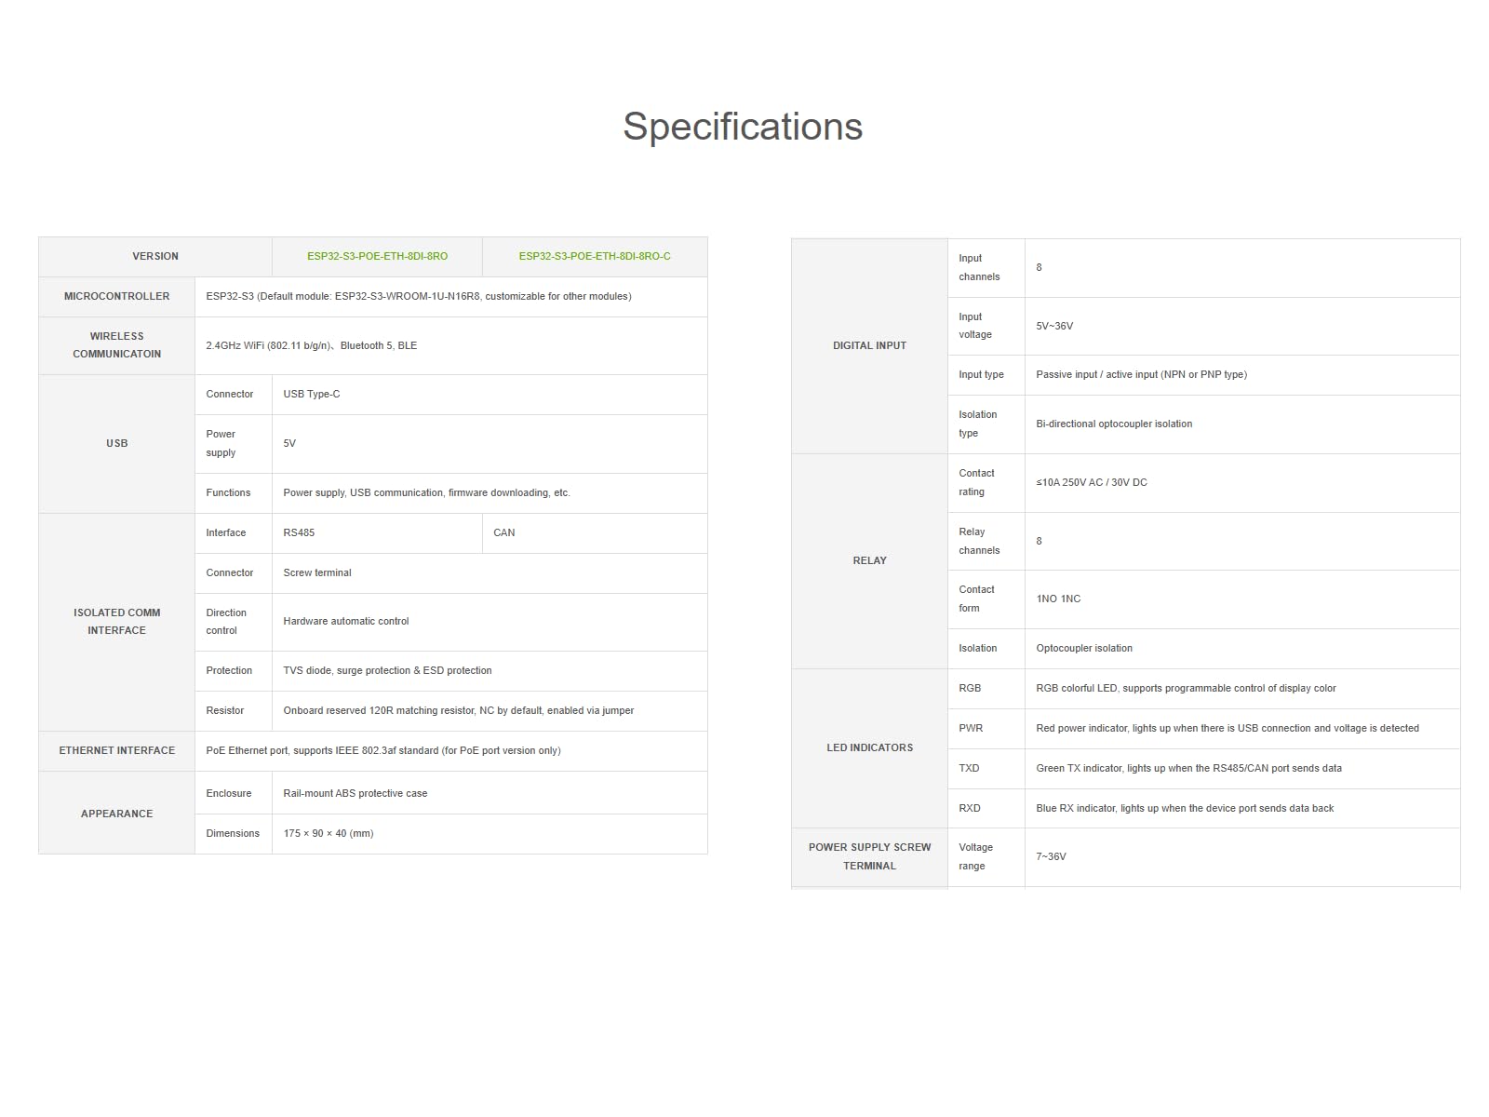Click the USB Type-C connector value
1489x1117 pixels.
click(x=312, y=395)
